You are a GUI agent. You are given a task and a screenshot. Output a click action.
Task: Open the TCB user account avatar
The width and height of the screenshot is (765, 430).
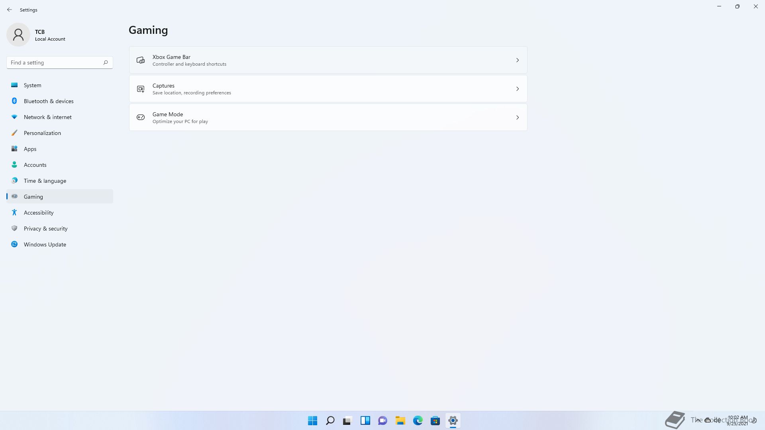pos(18,35)
